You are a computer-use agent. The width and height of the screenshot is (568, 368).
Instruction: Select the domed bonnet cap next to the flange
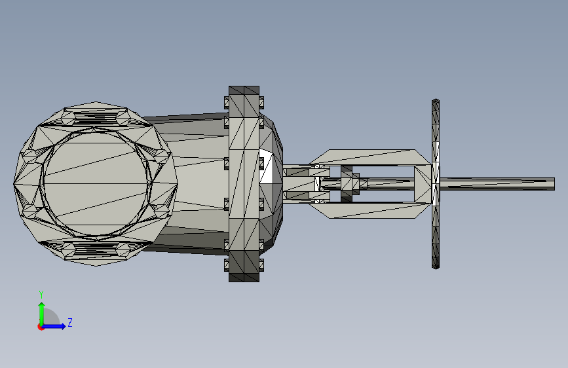click(271, 184)
